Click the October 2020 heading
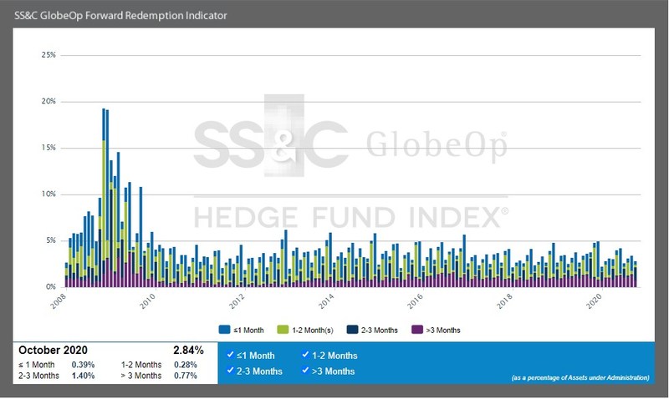Screen dimensions: 669x399 coord(52,350)
